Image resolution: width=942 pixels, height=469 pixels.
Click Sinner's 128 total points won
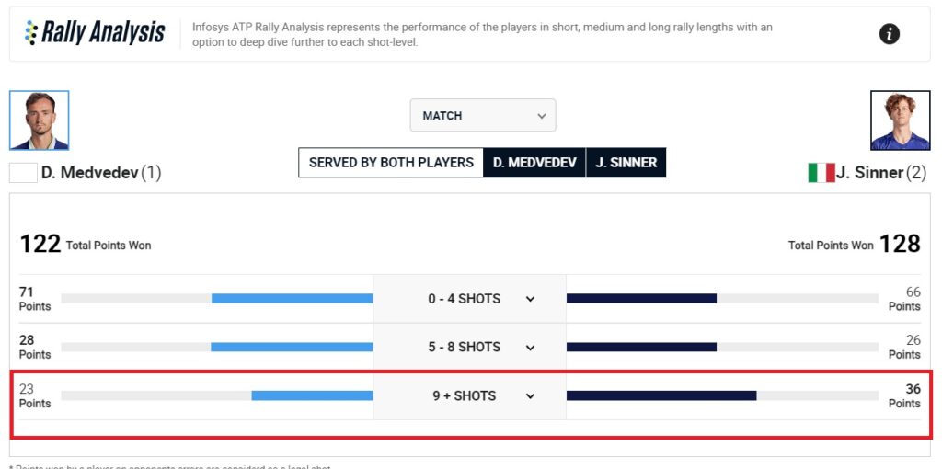[x=899, y=244]
